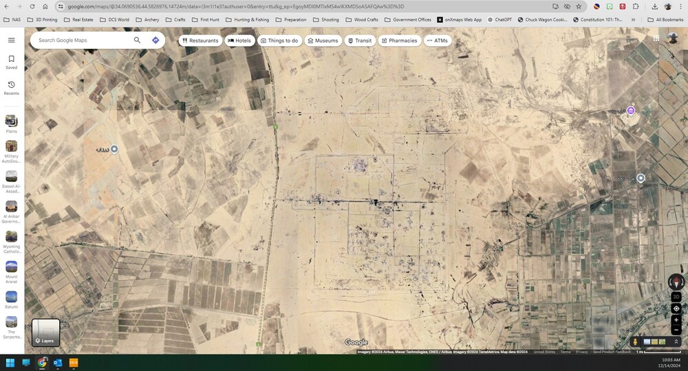
Task: Open the Google Maps hamburger menu
Action: (x=12, y=40)
